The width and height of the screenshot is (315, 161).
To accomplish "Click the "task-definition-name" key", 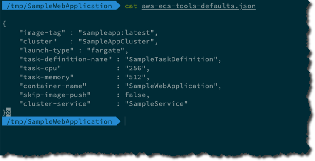I will point(66,59).
